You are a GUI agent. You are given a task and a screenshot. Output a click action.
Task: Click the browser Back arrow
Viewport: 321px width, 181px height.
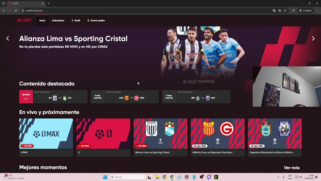point(4,11)
